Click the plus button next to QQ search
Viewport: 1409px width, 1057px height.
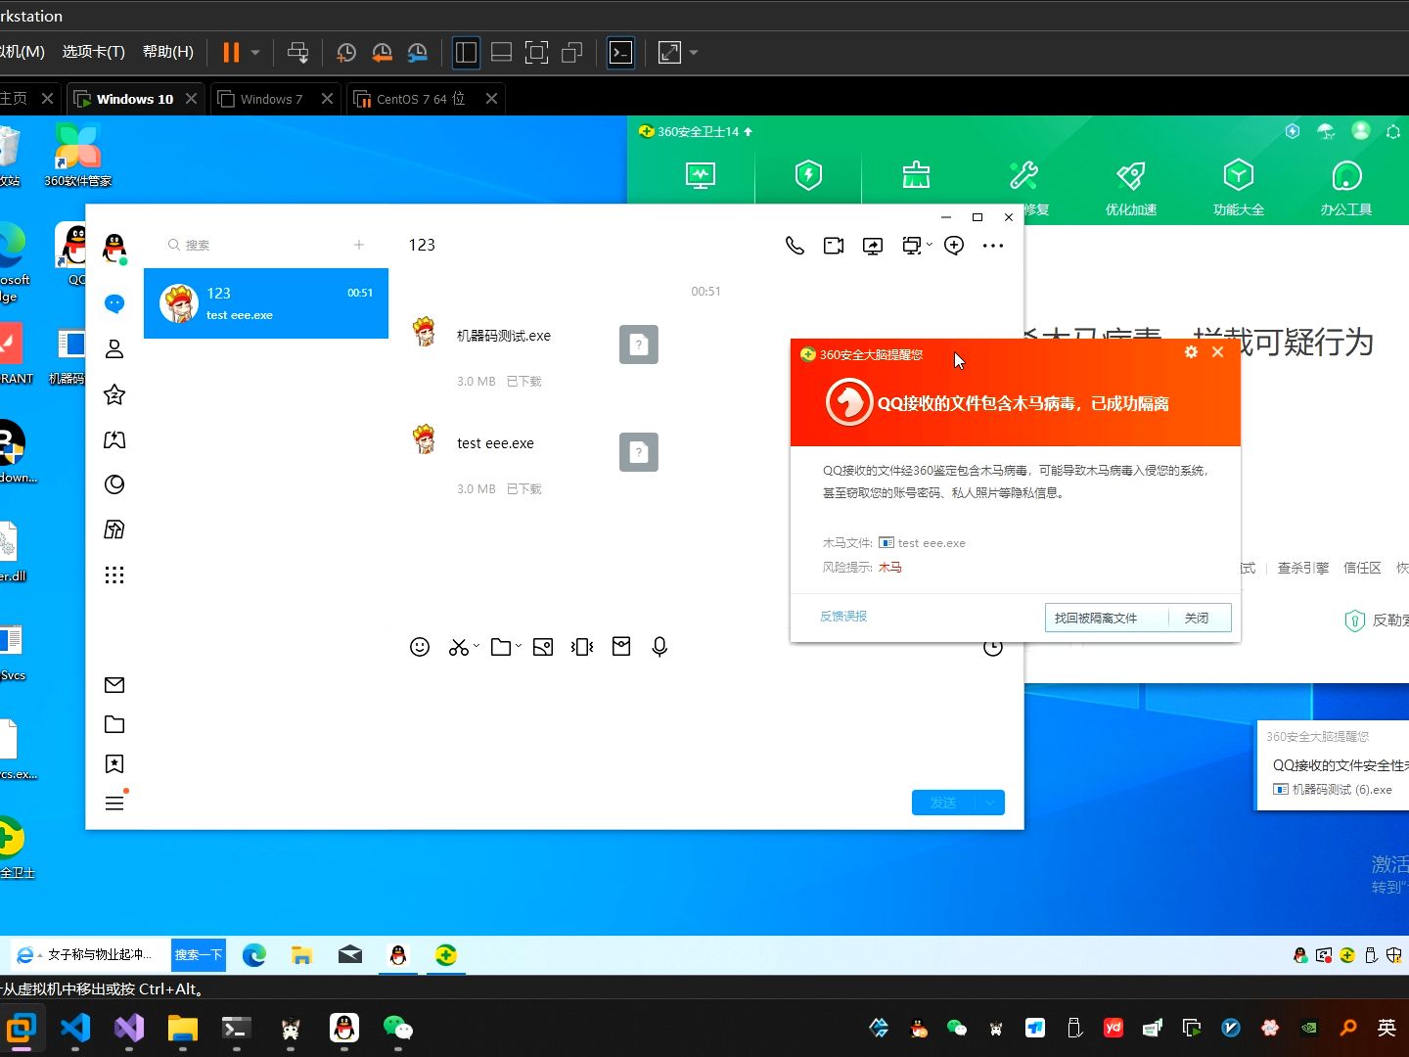point(359,245)
